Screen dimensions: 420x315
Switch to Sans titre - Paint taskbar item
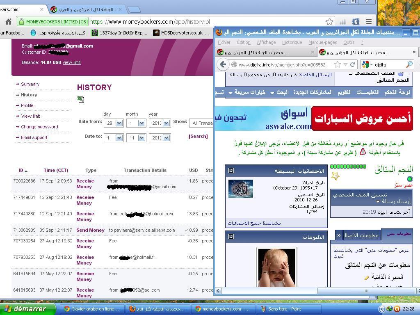tap(289, 309)
